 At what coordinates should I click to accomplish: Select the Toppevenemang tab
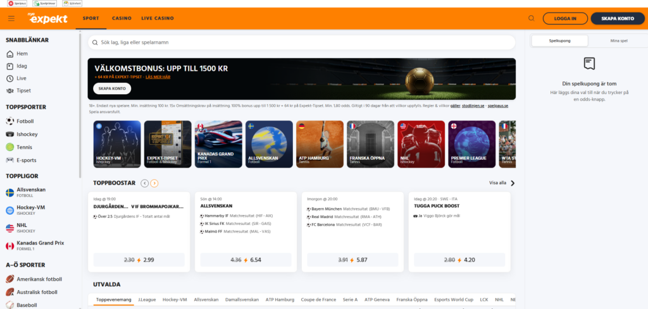[114, 300]
